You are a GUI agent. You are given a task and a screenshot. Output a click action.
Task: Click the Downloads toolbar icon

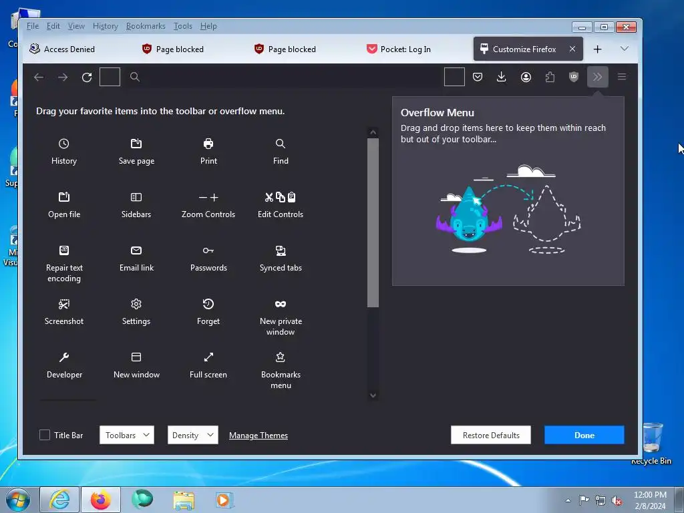502,77
